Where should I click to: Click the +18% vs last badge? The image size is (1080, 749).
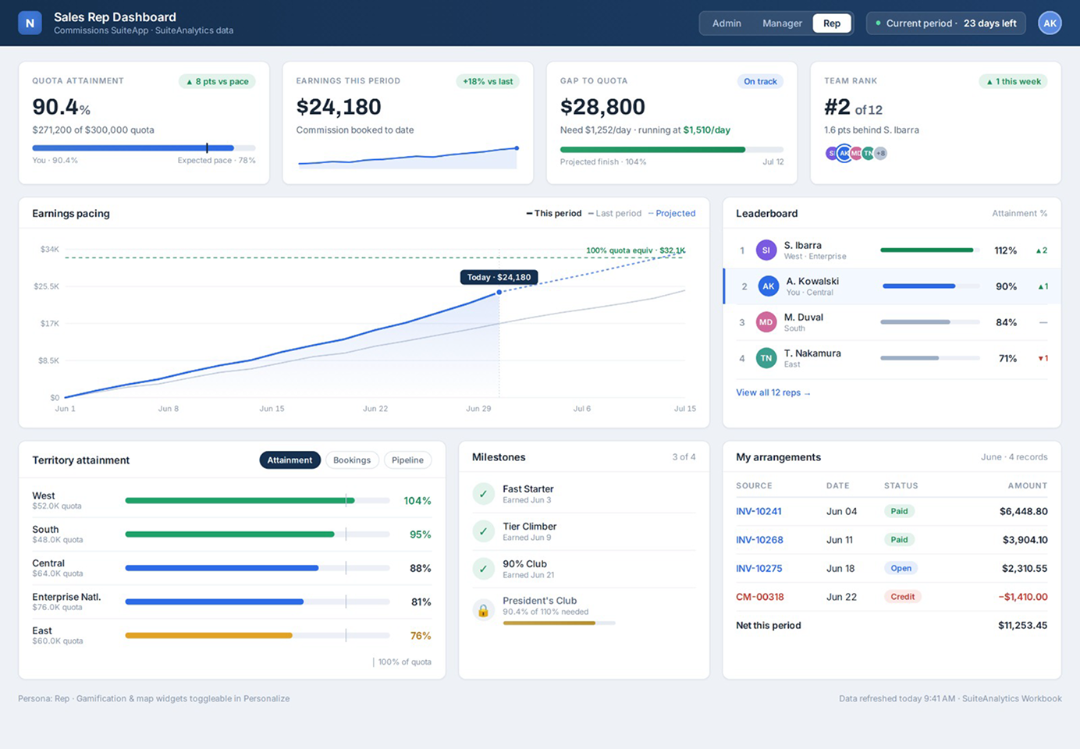click(x=488, y=81)
